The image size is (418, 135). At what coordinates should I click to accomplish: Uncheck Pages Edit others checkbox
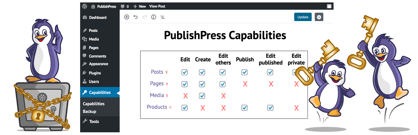point(223,84)
